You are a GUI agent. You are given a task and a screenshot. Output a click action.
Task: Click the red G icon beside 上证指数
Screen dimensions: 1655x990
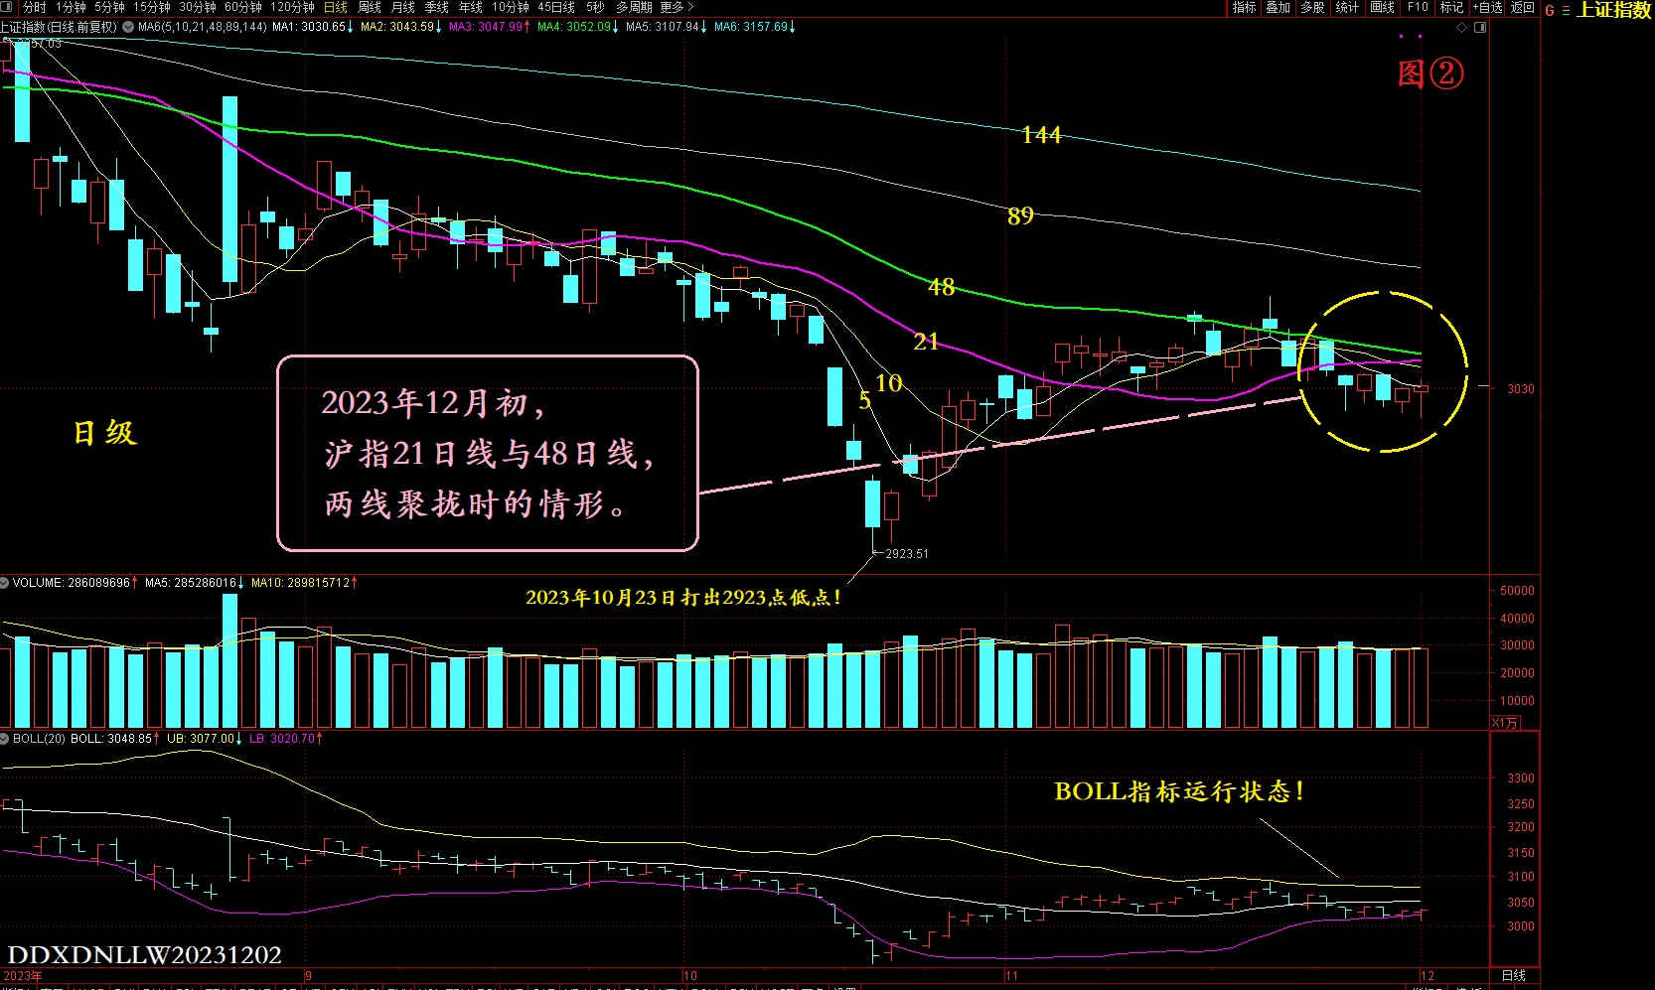click(x=1550, y=11)
